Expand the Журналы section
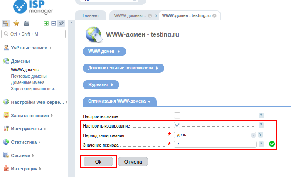Image resolution: width=291 pixels, height=177 pixels. pyautogui.click(x=101, y=85)
